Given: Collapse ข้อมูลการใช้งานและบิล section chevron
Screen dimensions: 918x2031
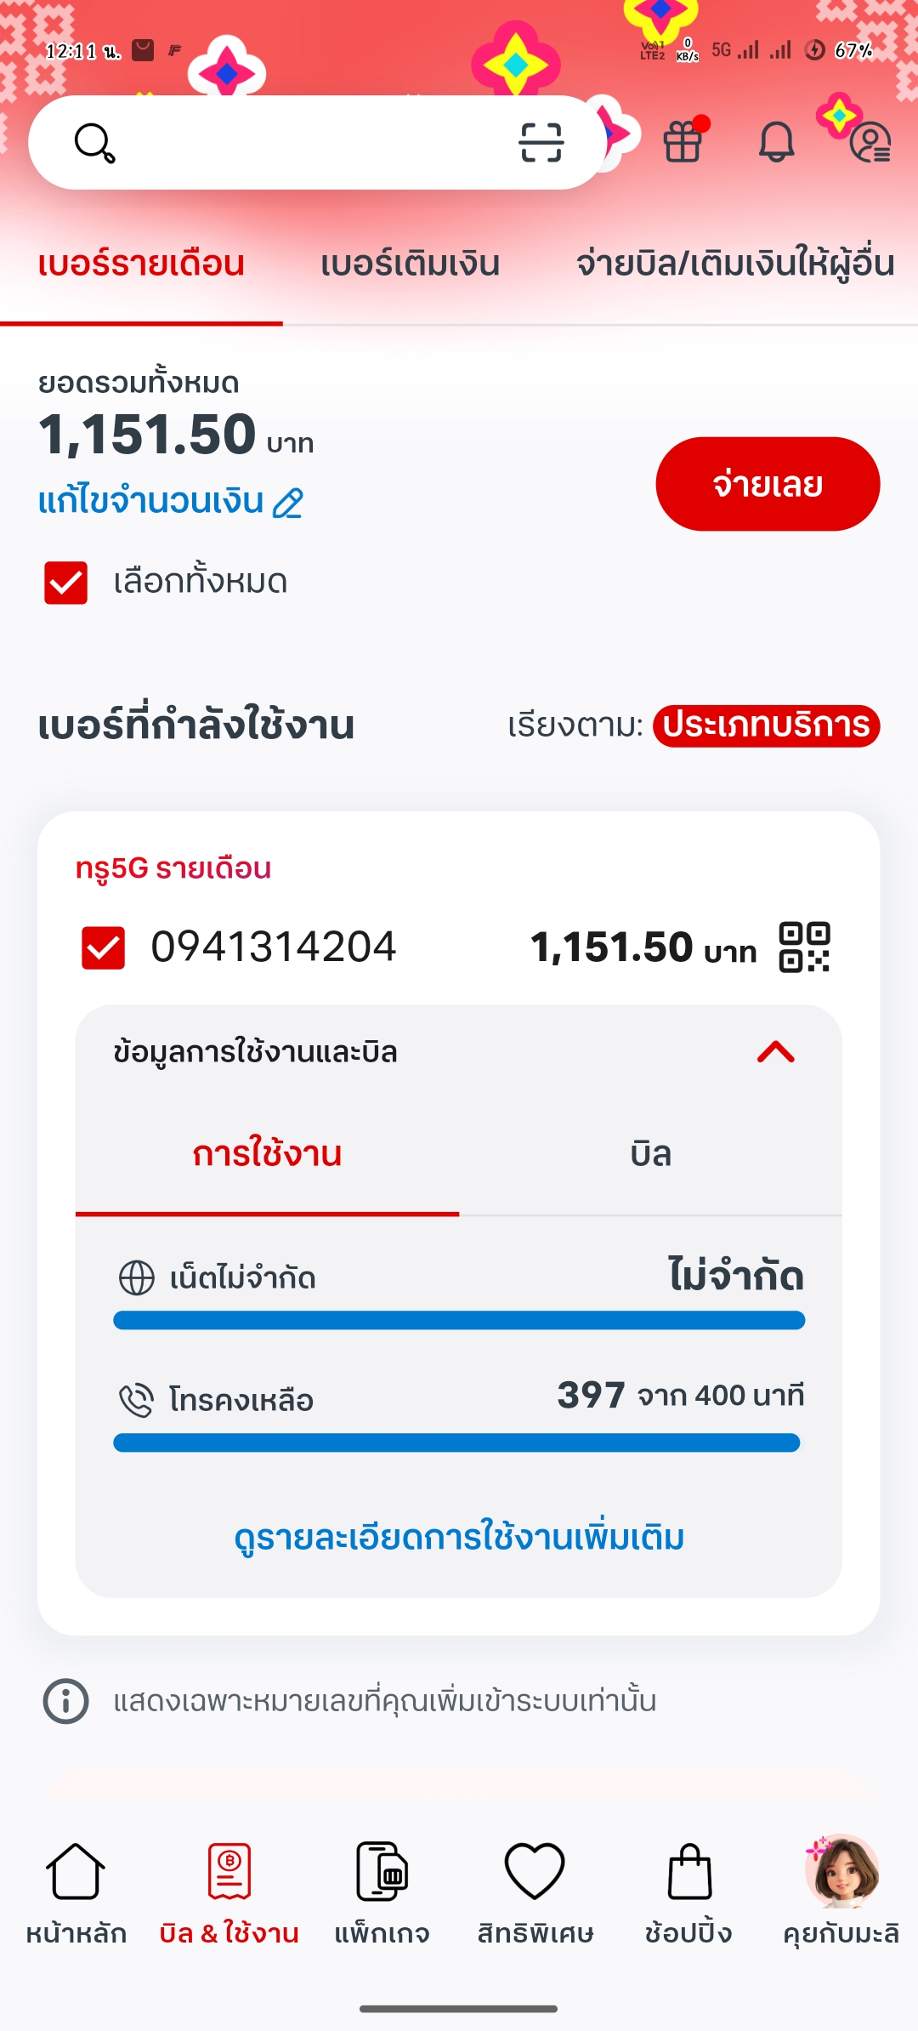Looking at the screenshot, I should (775, 1052).
